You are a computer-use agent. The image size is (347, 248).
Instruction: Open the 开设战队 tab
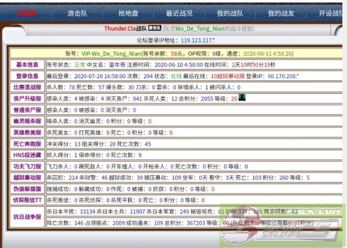(330, 13)
